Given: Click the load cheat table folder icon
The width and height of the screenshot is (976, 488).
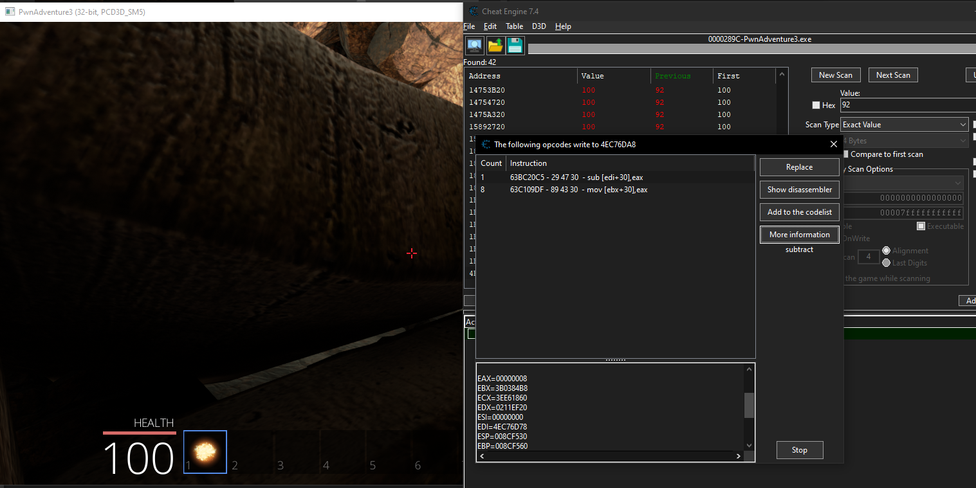Looking at the screenshot, I should point(495,45).
